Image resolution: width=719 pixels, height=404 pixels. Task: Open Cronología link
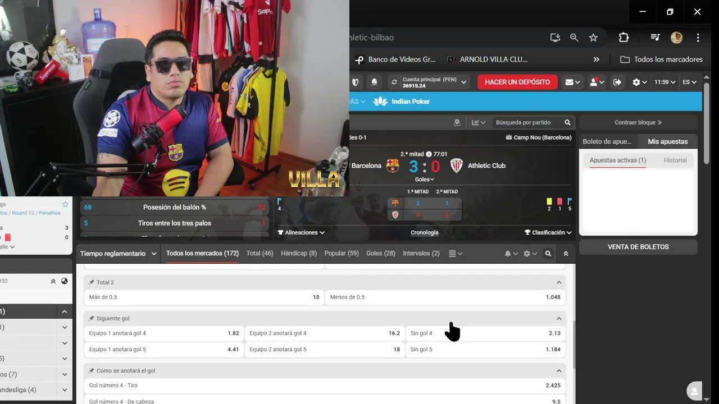tap(424, 232)
